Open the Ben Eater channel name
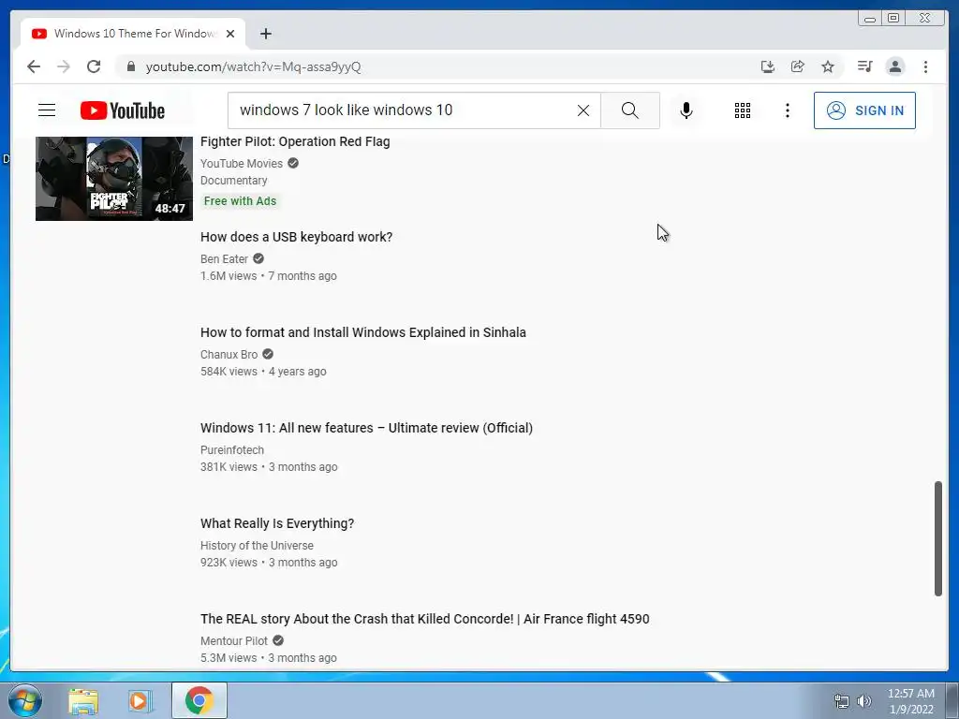 [224, 258]
